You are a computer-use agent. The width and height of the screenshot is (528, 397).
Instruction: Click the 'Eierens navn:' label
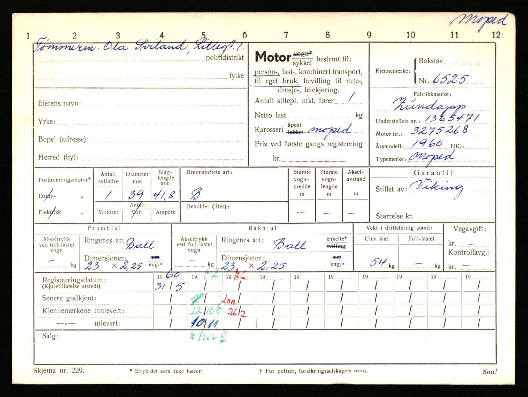click(x=59, y=103)
